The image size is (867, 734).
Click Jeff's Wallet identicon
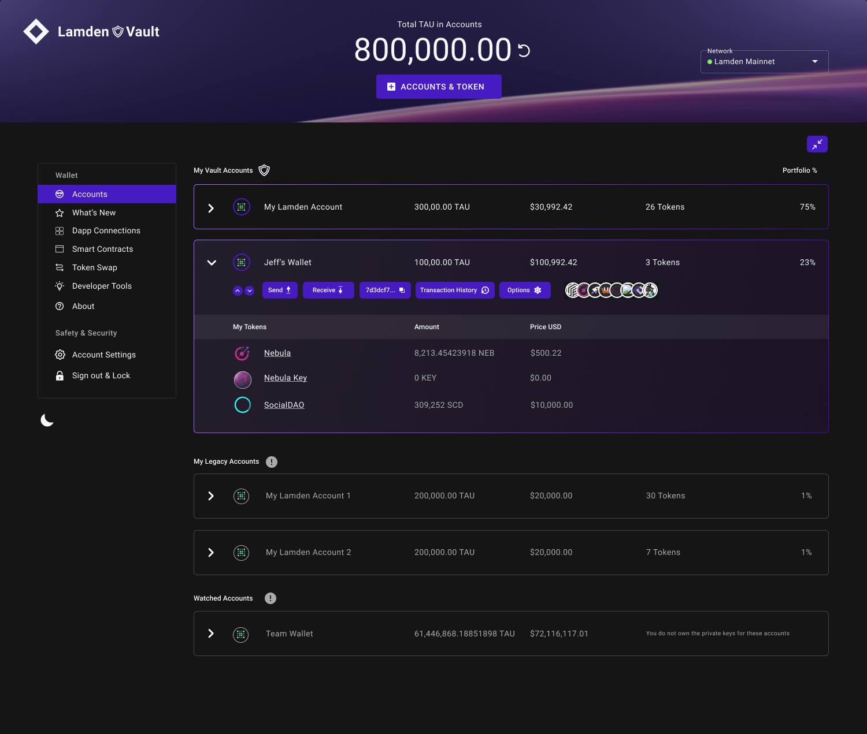tap(242, 262)
